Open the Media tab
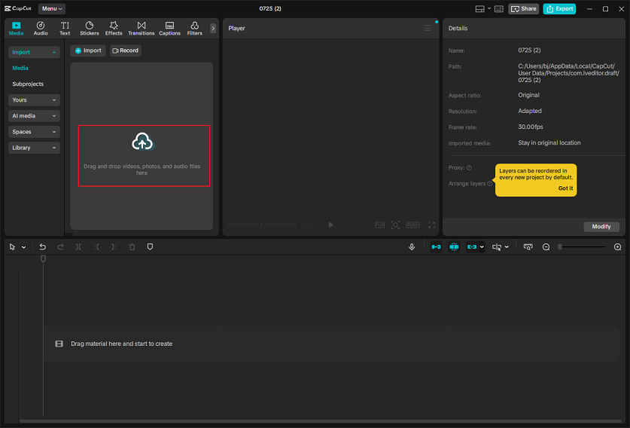630x428 pixels. pyautogui.click(x=16, y=29)
